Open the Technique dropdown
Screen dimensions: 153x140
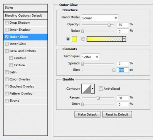pyautogui.click(x=90, y=57)
